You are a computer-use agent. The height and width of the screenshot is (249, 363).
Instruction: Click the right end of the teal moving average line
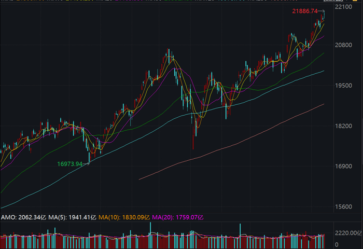point(324,71)
